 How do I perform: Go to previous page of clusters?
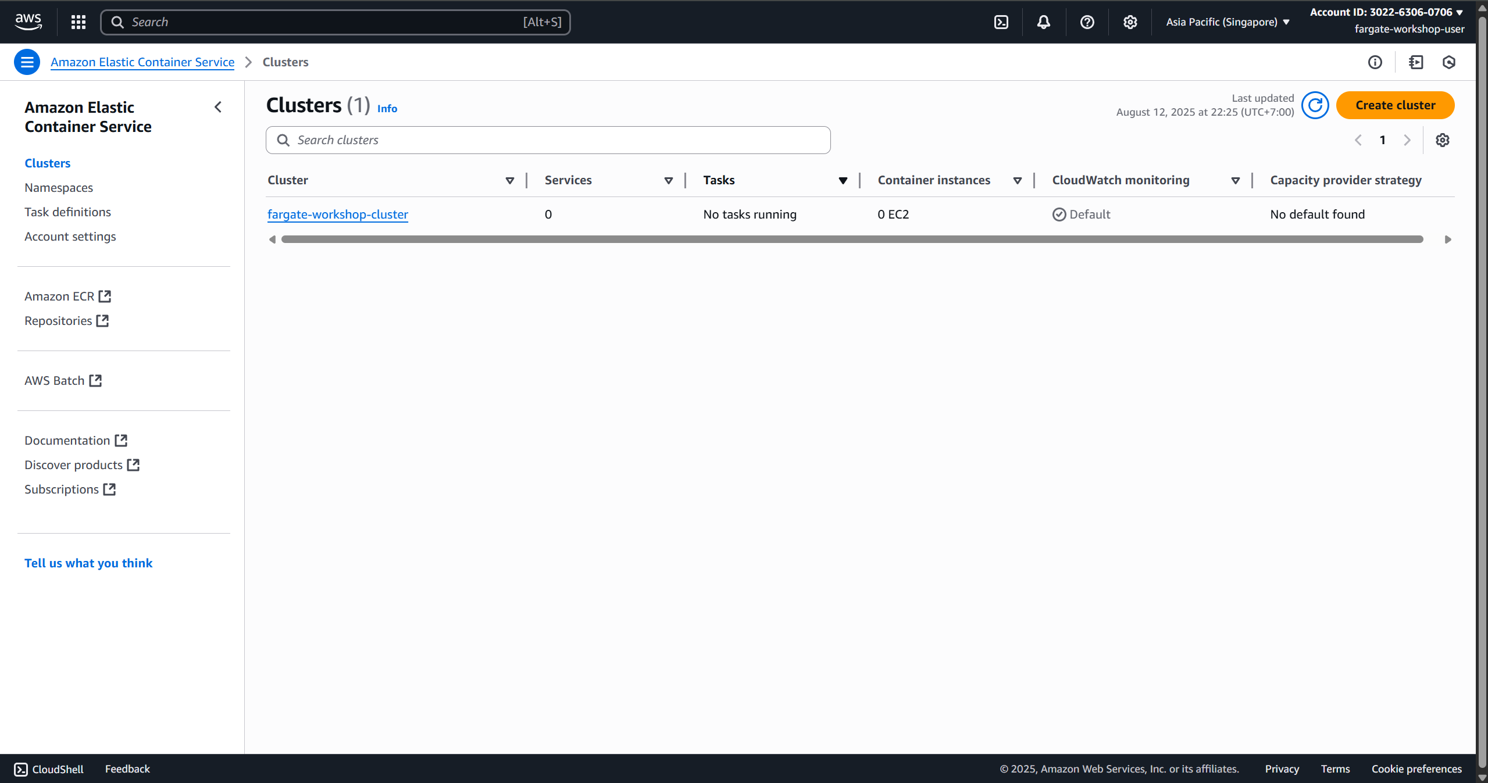coord(1358,140)
